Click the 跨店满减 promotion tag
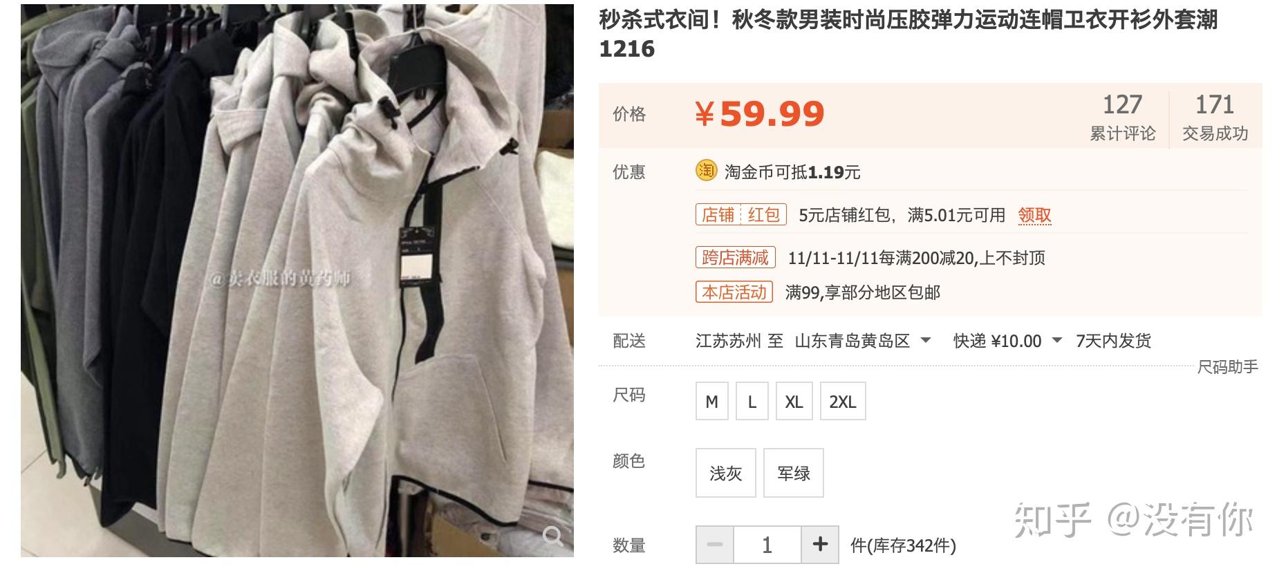1286x571 pixels. pos(735,258)
